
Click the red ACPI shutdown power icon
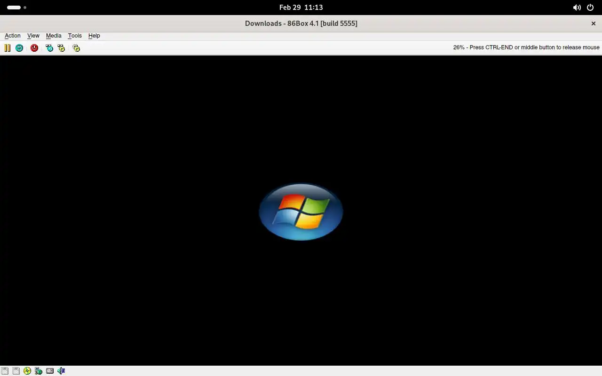point(34,48)
